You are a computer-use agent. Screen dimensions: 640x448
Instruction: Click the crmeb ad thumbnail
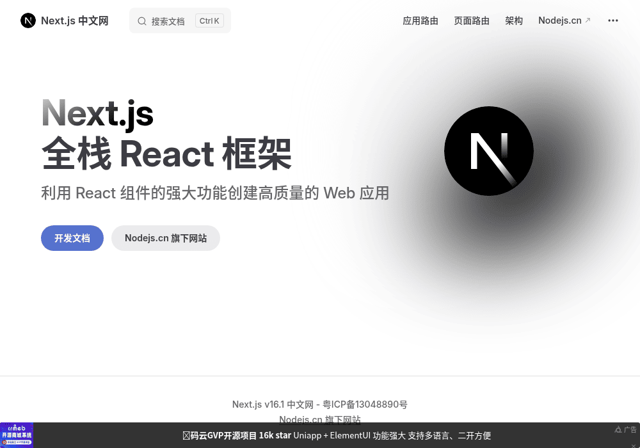click(x=17, y=435)
